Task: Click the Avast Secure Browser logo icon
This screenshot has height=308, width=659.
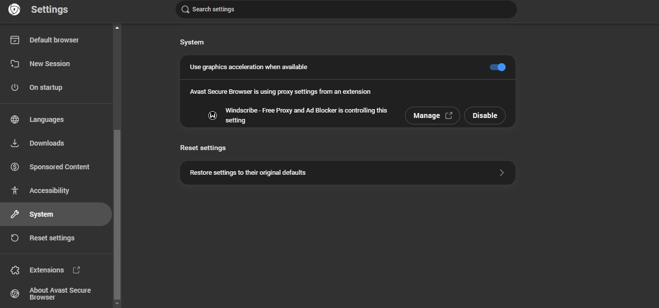Action: tap(13, 9)
